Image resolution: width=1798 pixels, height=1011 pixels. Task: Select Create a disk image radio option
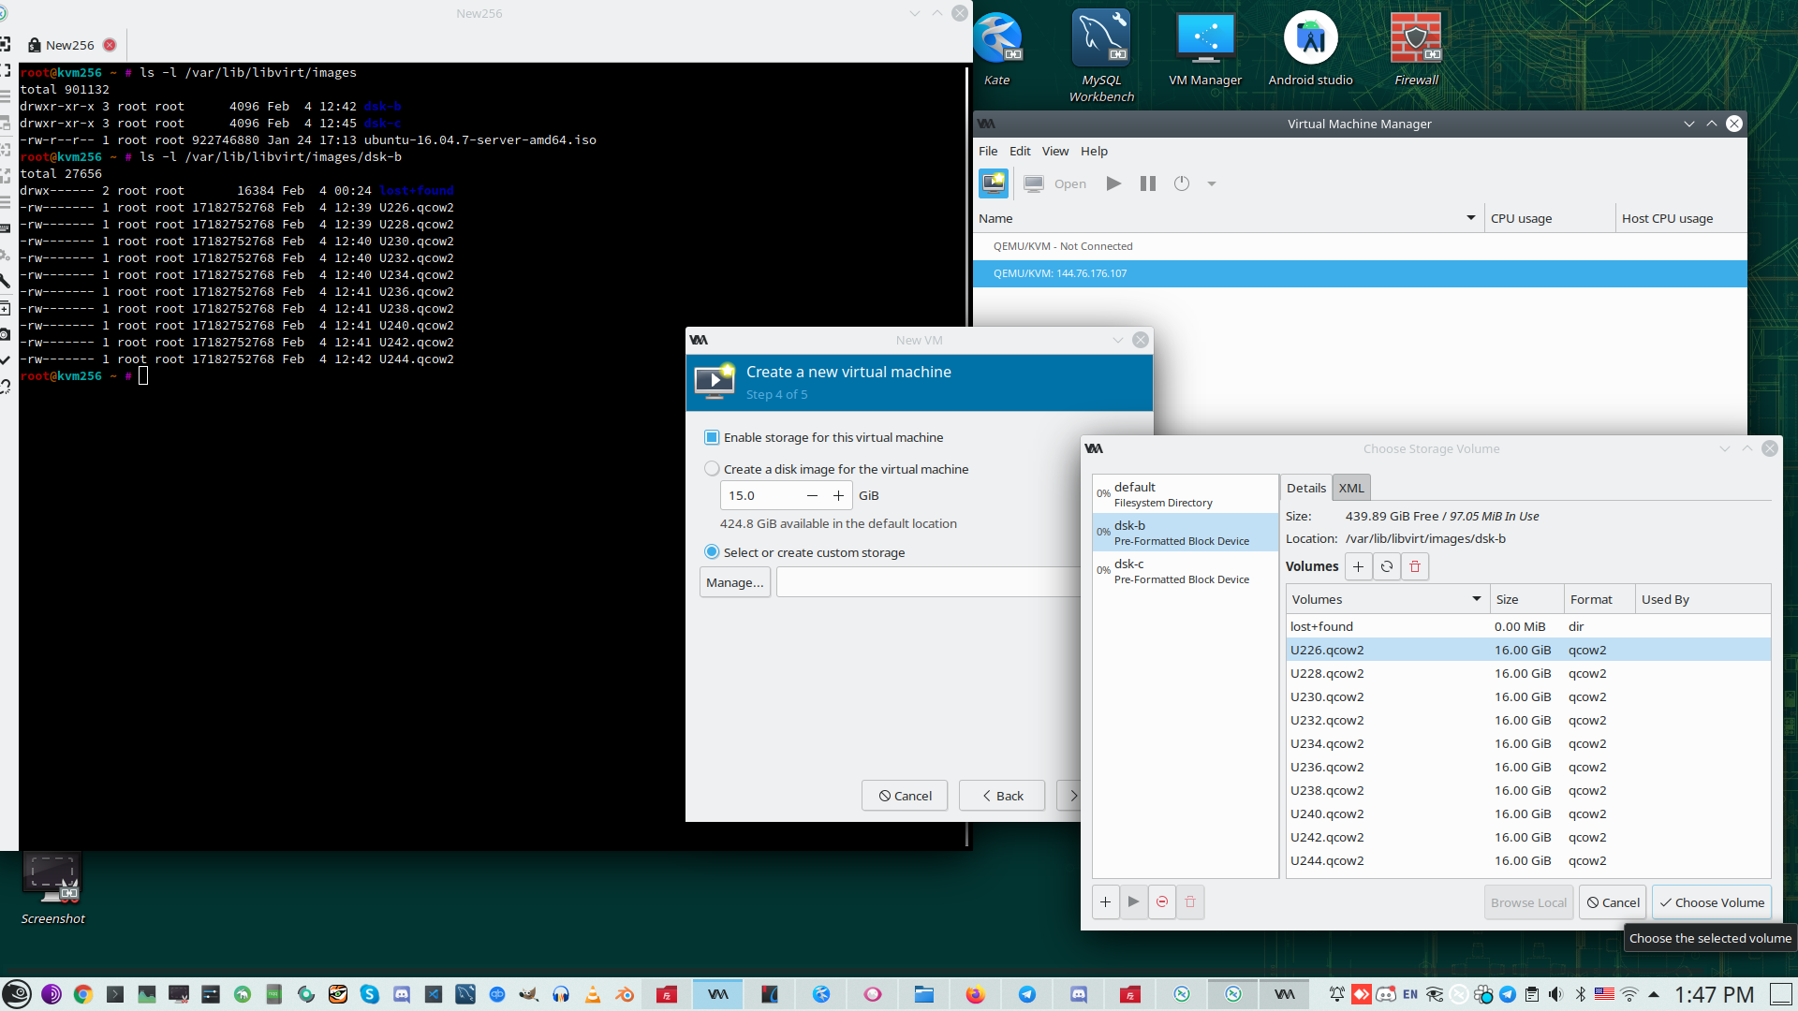click(712, 469)
